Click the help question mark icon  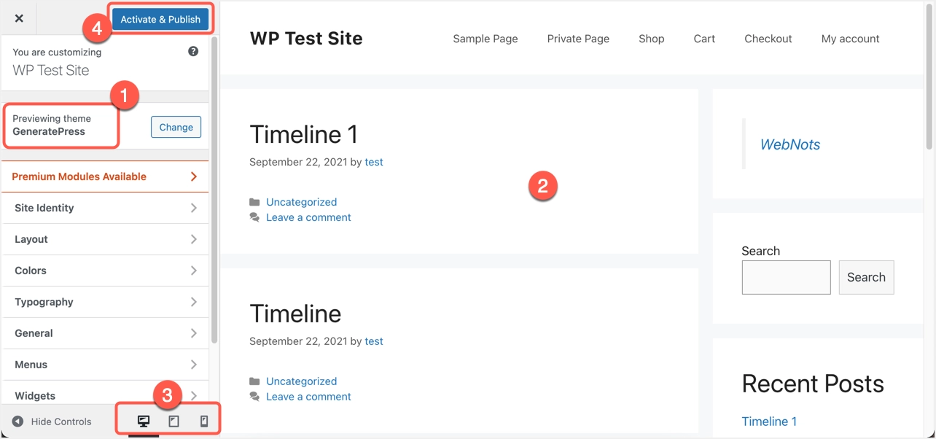(193, 51)
